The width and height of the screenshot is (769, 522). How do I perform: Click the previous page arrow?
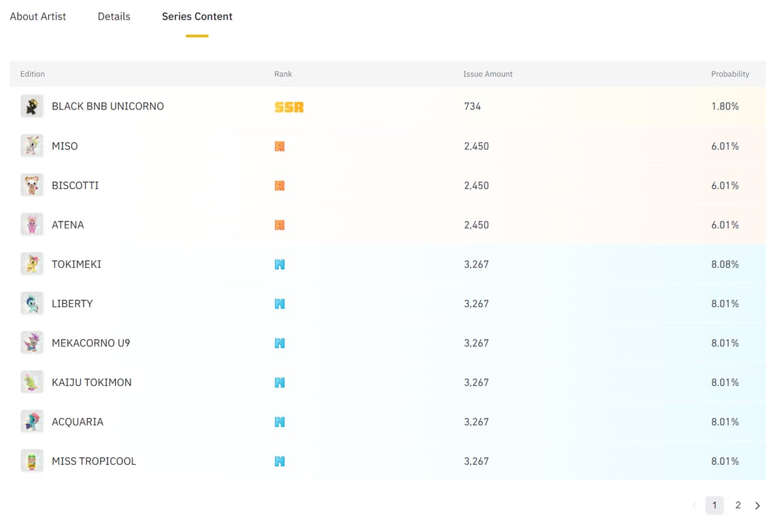point(694,506)
